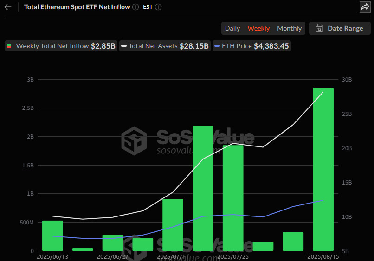The image size is (374, 261).
Task: Open the Date Range picker
Action: point(340,28)
